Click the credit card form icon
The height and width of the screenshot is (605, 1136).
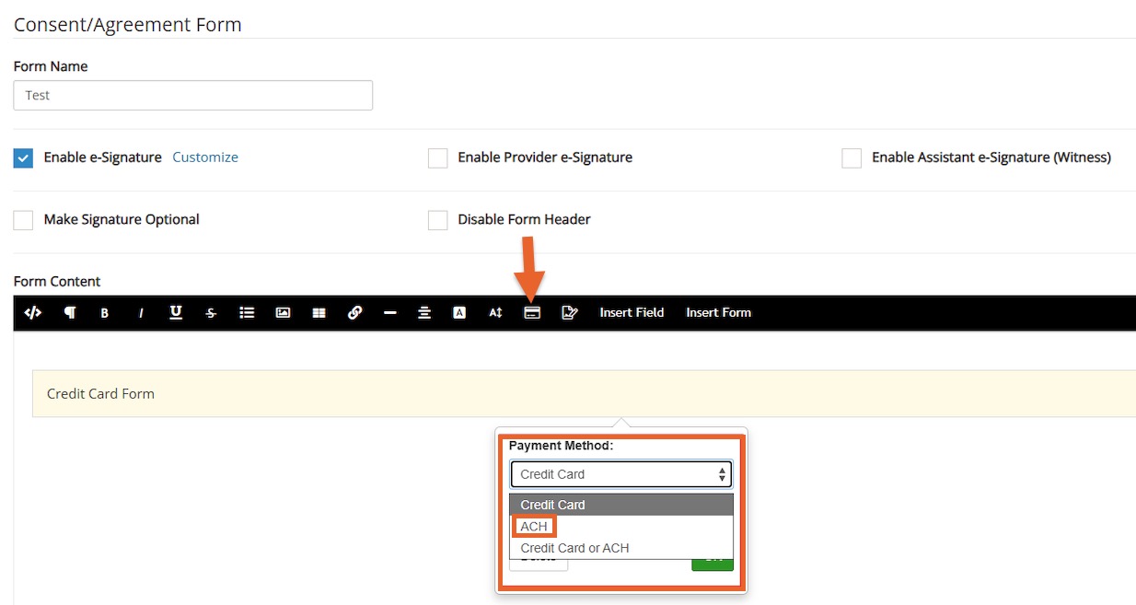[x=531, y=313]
